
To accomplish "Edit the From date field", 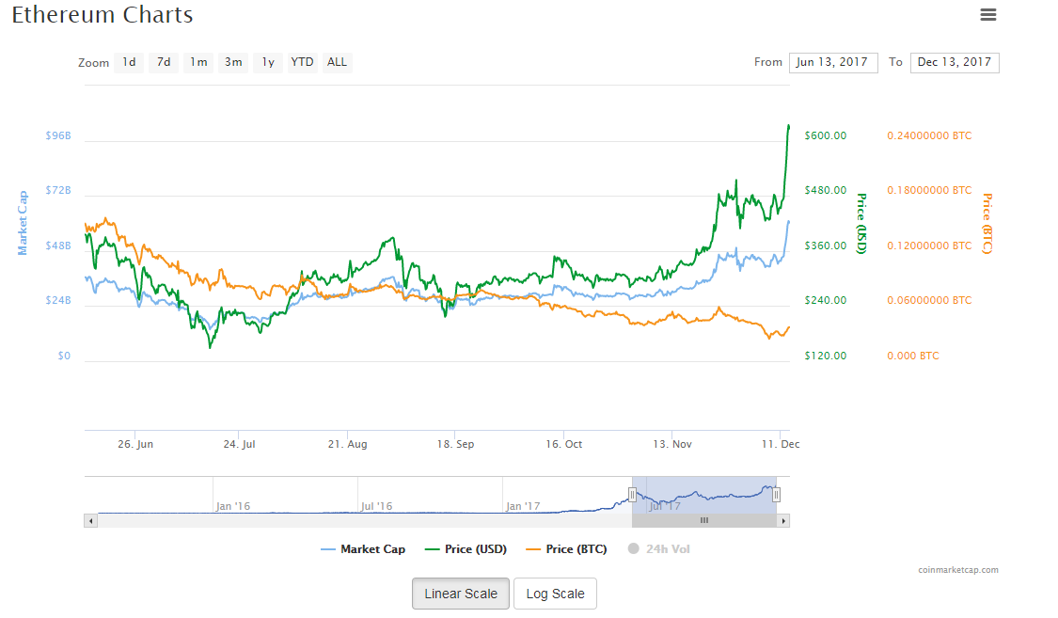I will (x=832, y=63).
